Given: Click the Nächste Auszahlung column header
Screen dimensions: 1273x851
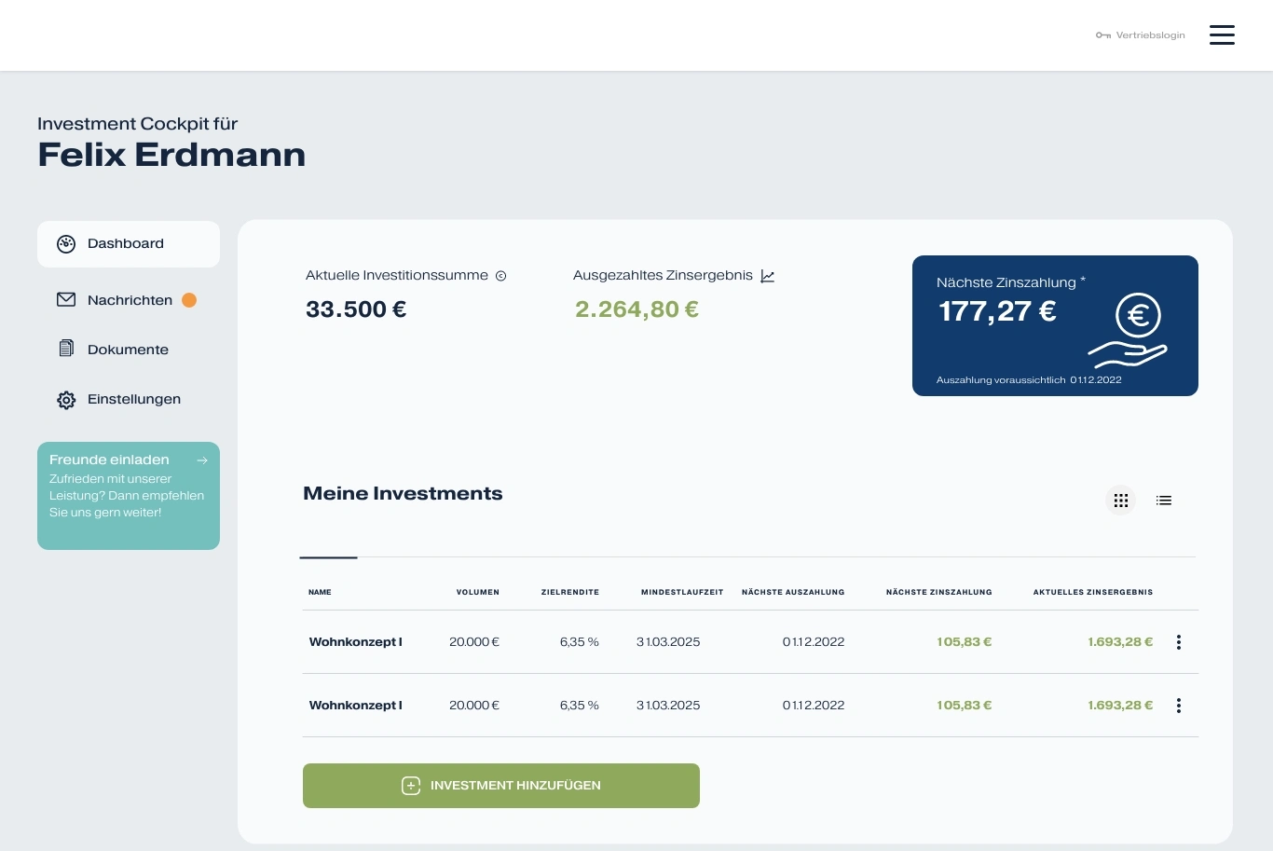Looking at the screenshot, I should (x=793, y=592).
